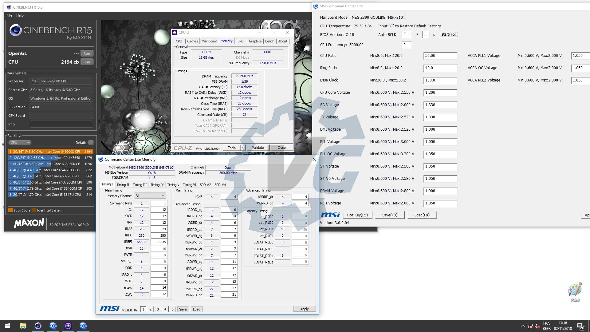Select Timing VI tab
Screen dimensions: 590x332
pos(189,185)
